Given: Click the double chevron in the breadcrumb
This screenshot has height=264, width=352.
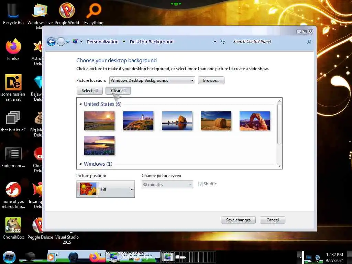Looking at the screenshot, I should [x=81, y=42].
